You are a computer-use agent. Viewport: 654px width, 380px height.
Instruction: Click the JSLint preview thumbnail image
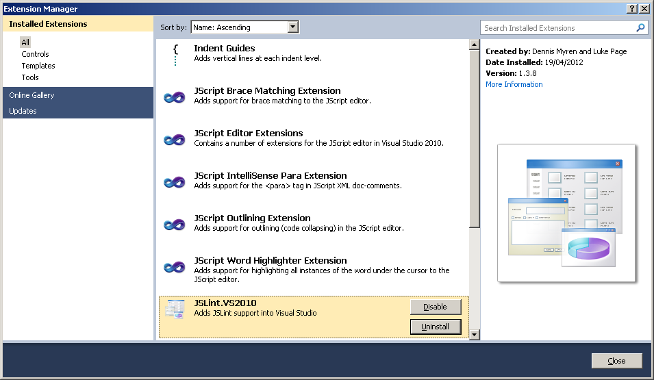coord(566,213)
